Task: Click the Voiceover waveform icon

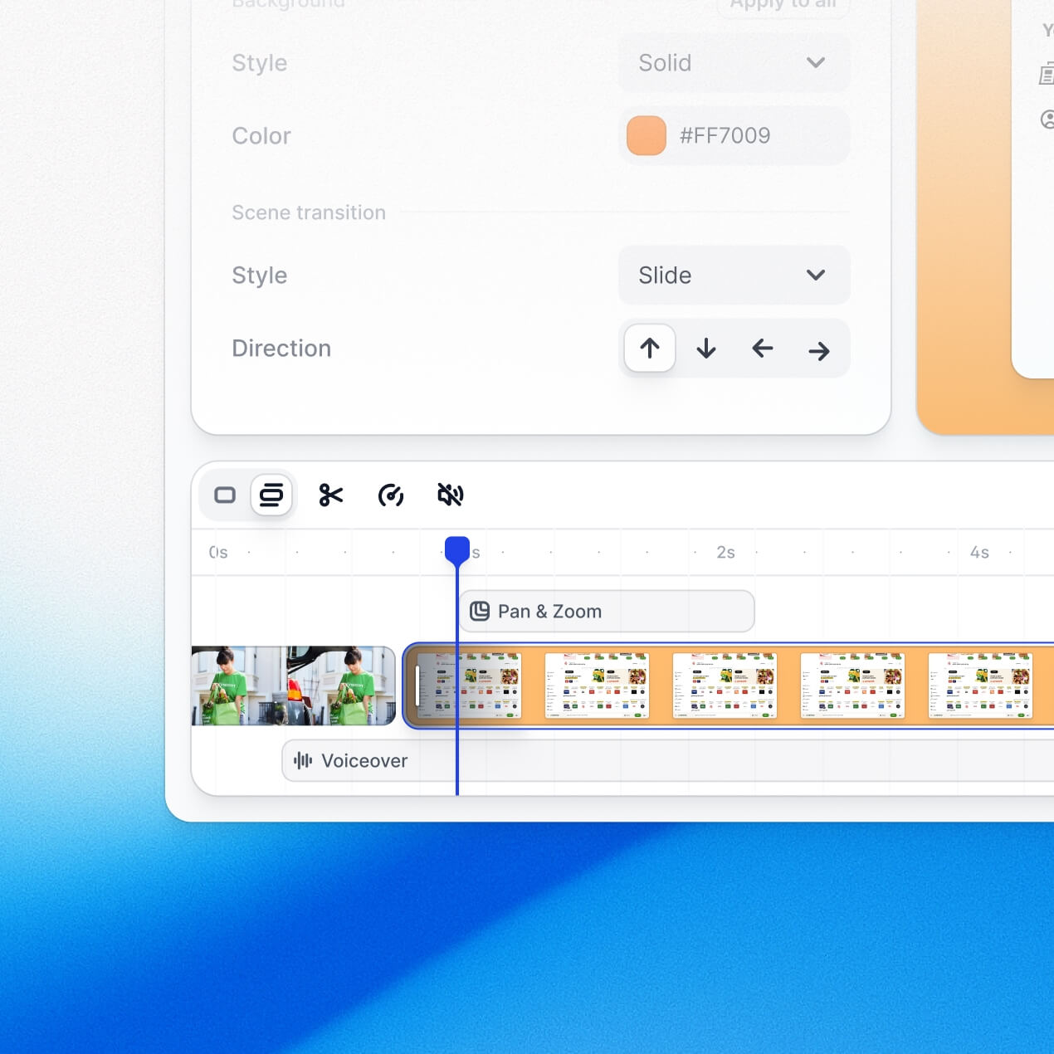Action: click(x=303, y=761)
